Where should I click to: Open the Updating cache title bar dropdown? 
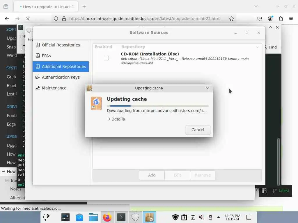click(207, 88)
